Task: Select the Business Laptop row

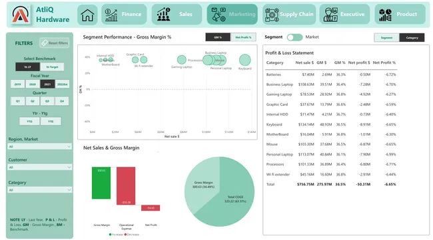Action: pos(331,84)
